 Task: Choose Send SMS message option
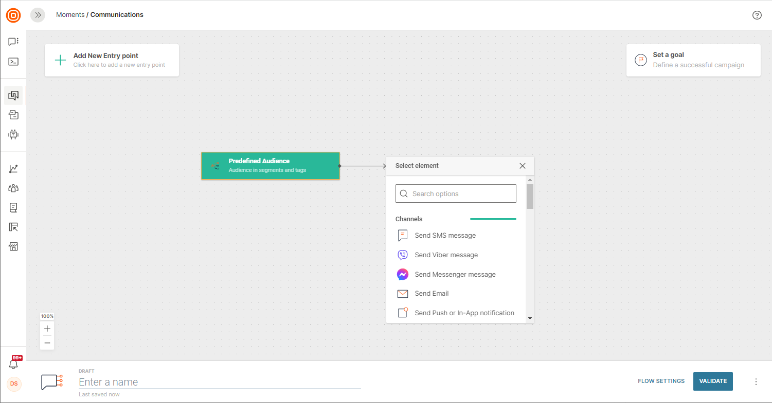(x=445, y=236)
